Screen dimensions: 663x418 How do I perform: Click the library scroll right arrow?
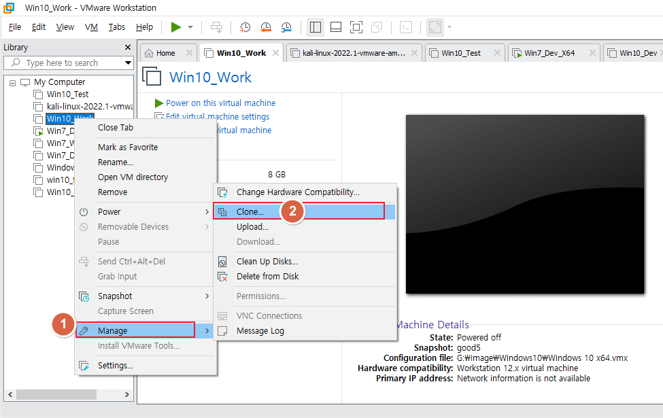(x=127, y=394)
